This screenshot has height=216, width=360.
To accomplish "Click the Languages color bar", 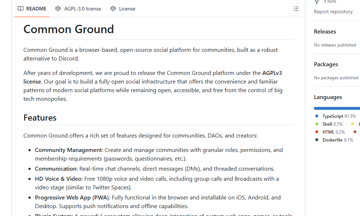I will coord(337,108).
